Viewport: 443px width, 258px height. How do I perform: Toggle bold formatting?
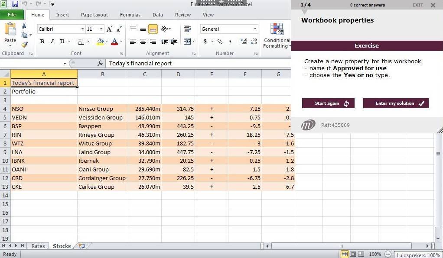[x=42, y=42]
